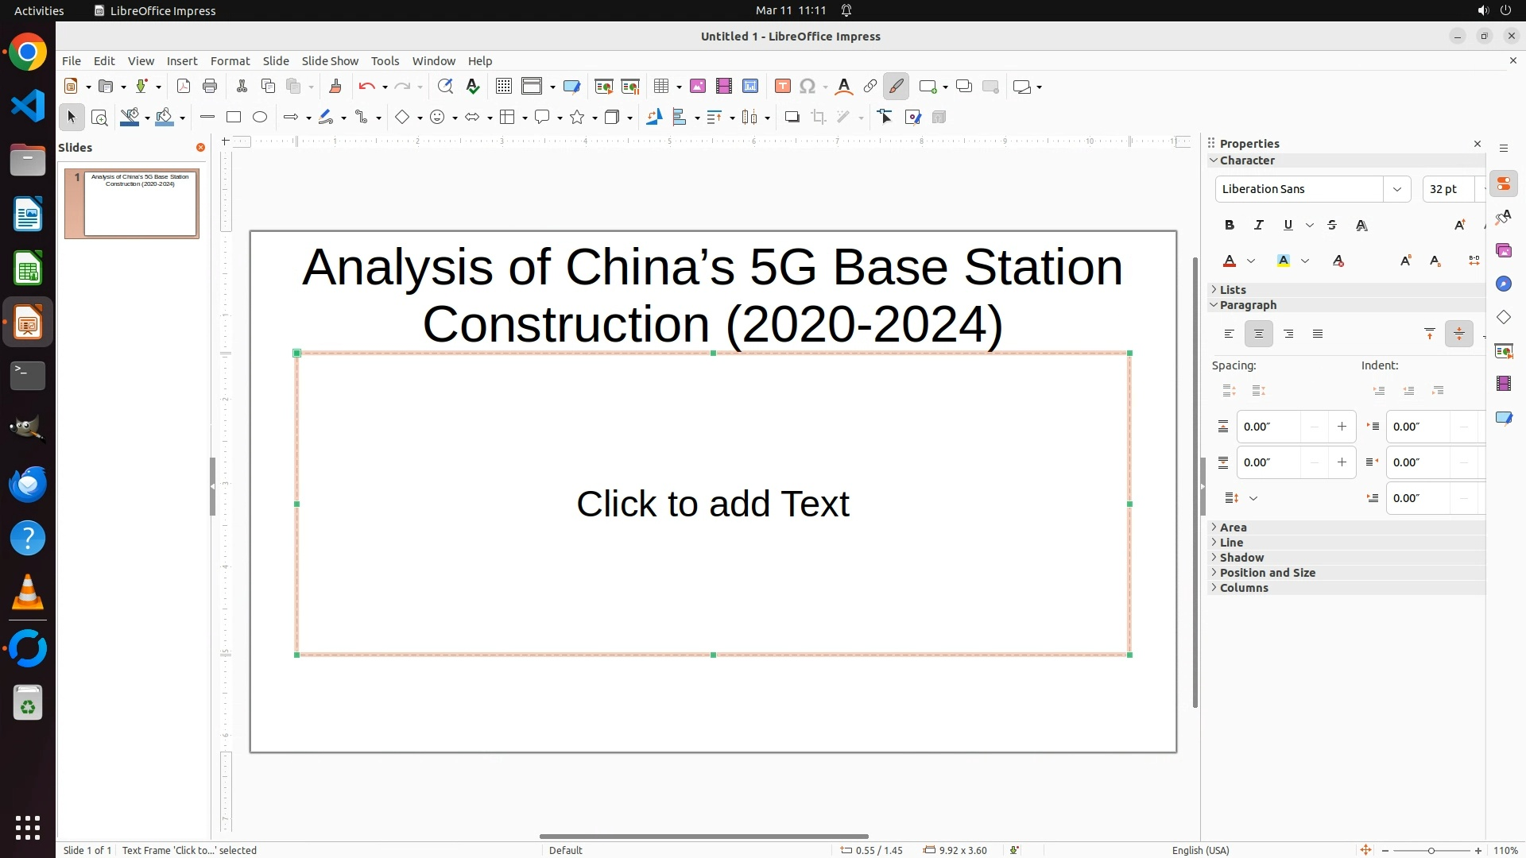Expand the Position and Size section
Image resolution: width=1526 pixels, height=858 pixels.
(x=1267, y=573)
